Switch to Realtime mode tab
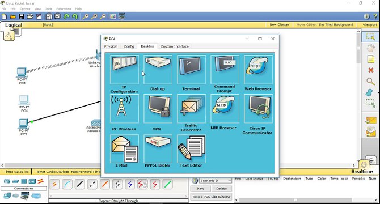 pos(362,172)
